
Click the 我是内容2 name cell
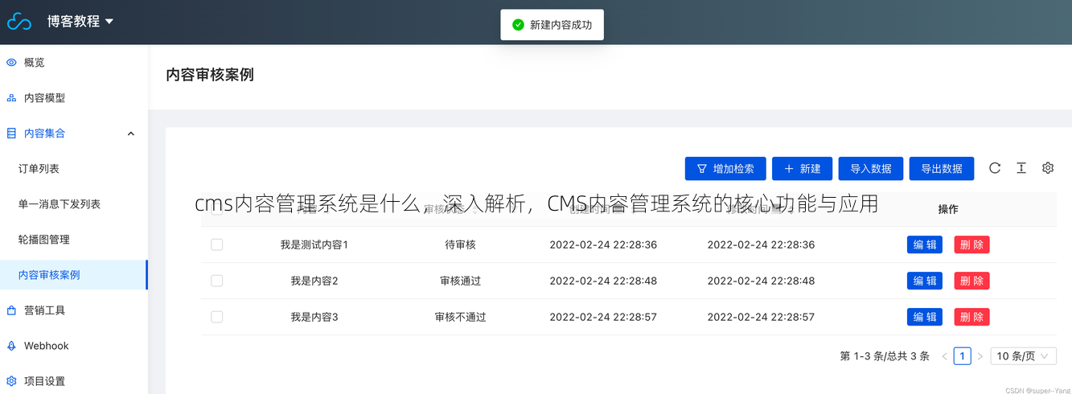click(314, 281)
